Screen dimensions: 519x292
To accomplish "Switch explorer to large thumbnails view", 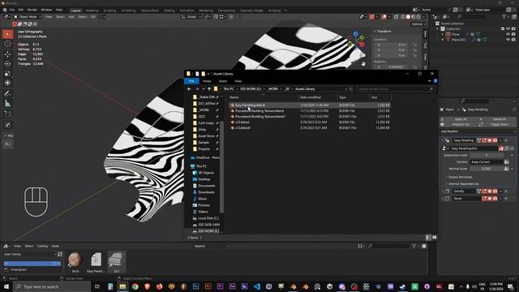I will [435, 238].
